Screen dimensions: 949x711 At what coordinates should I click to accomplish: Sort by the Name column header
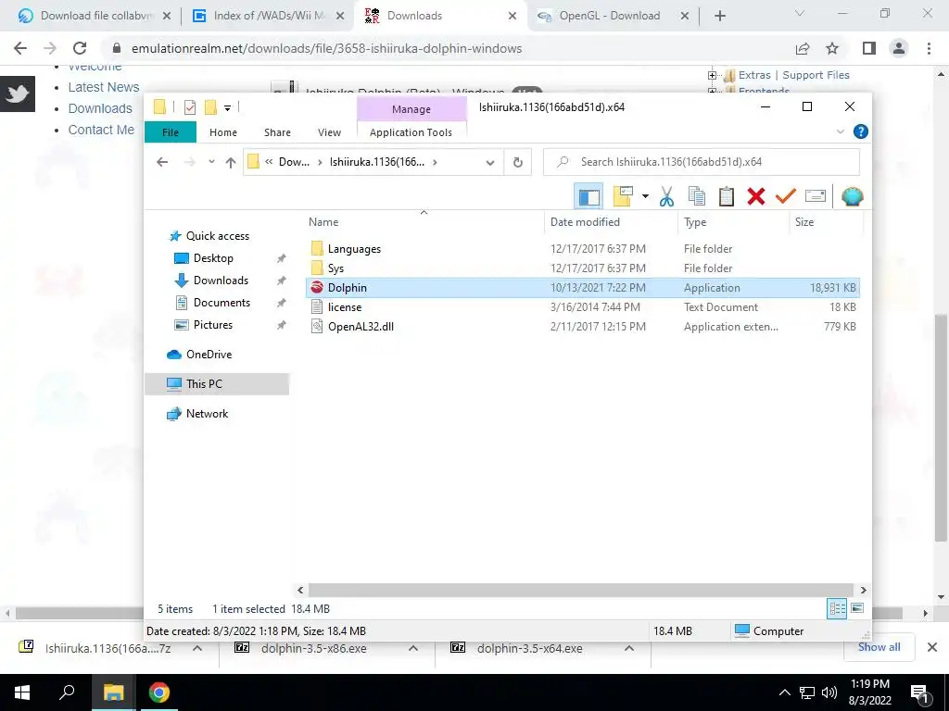(424, 222)
